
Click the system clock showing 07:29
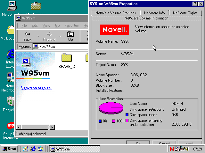point(198,149)
